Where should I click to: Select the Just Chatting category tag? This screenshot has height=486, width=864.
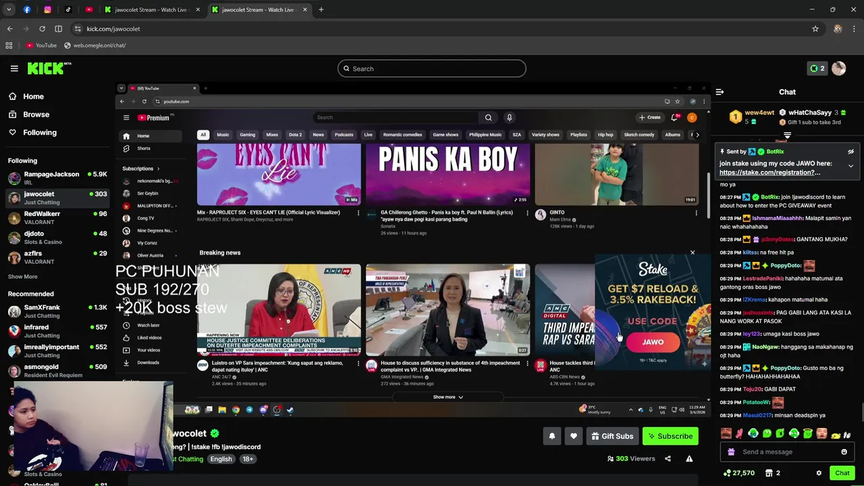pyautogui.click(x=188, y=459)
